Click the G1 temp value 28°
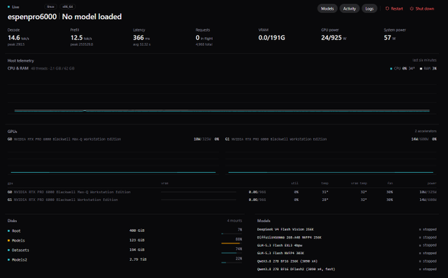The image size is (448, 278). click(325, 200)
